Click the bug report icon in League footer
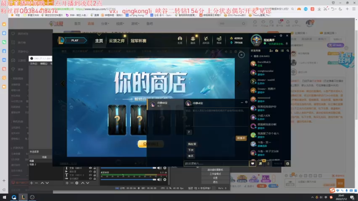358x201 pixels. [x=287, y=163]
